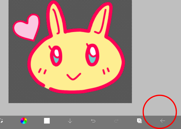Tap the back left-arrow icon
This screenshot has height=129, width=181.
point(163,121)
